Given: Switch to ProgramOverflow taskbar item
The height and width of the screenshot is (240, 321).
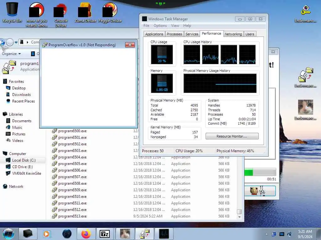Looking at the screenshot, I should click(x=144, y=234).
